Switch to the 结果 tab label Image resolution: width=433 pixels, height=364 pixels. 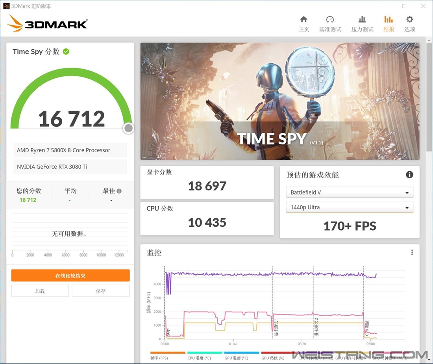[389, 29]
